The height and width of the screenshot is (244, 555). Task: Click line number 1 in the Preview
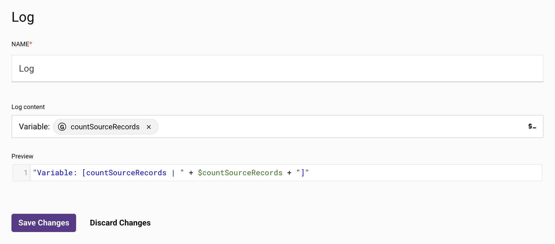[25, 172]
